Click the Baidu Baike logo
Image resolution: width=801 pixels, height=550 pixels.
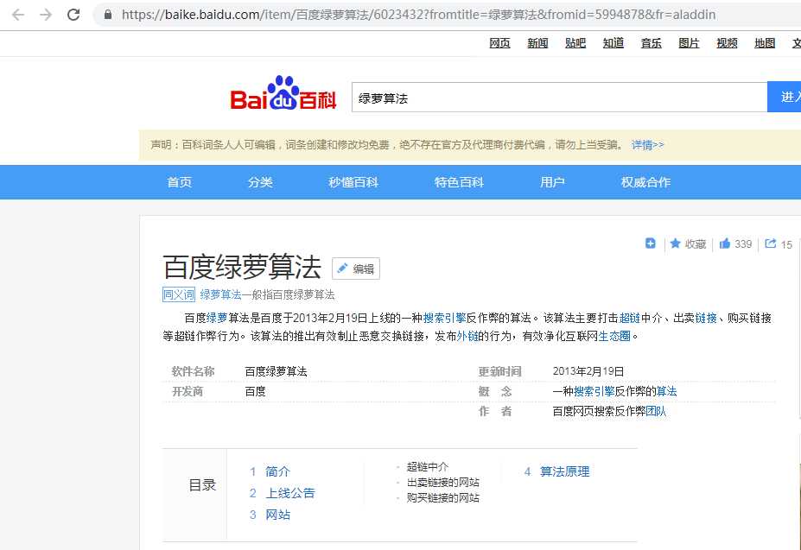click(283, 93)
